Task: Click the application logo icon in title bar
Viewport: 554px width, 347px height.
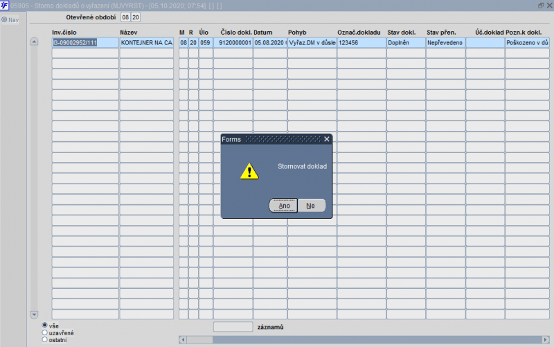Action: (4, 6)
